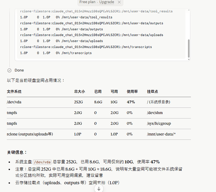Viewport: 216px width, 192px height.
Task: Dismiss the Free plan banner with X
Action: click(x=119, y=2)
